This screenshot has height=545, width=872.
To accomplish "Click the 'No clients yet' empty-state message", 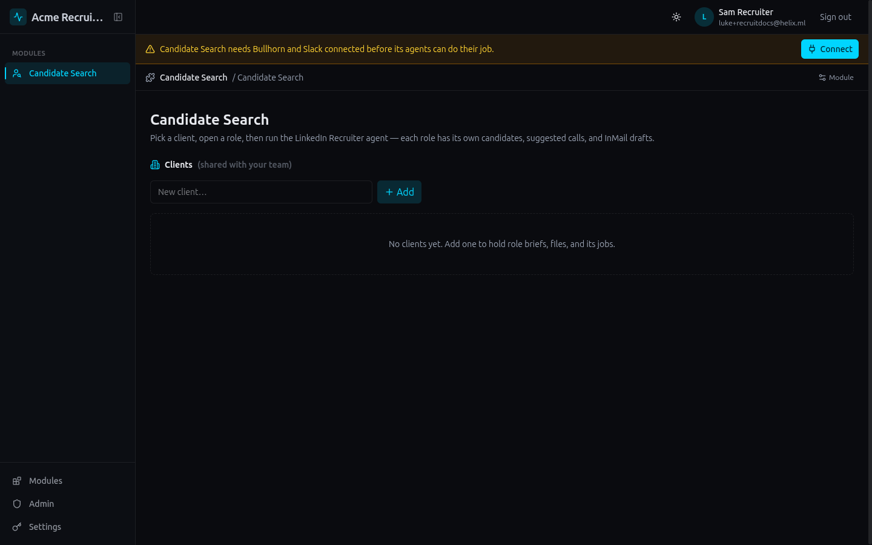I will [x=501, y=244].
